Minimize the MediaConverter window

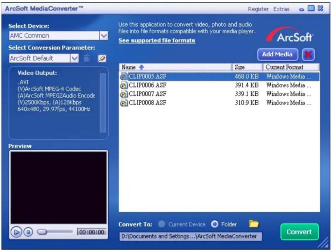tap(302, 10)
